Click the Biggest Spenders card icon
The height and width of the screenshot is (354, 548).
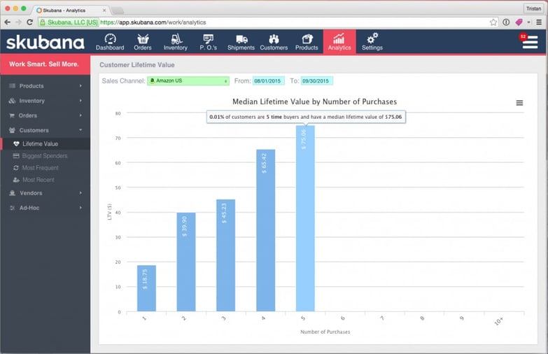[x=16, y=156]
